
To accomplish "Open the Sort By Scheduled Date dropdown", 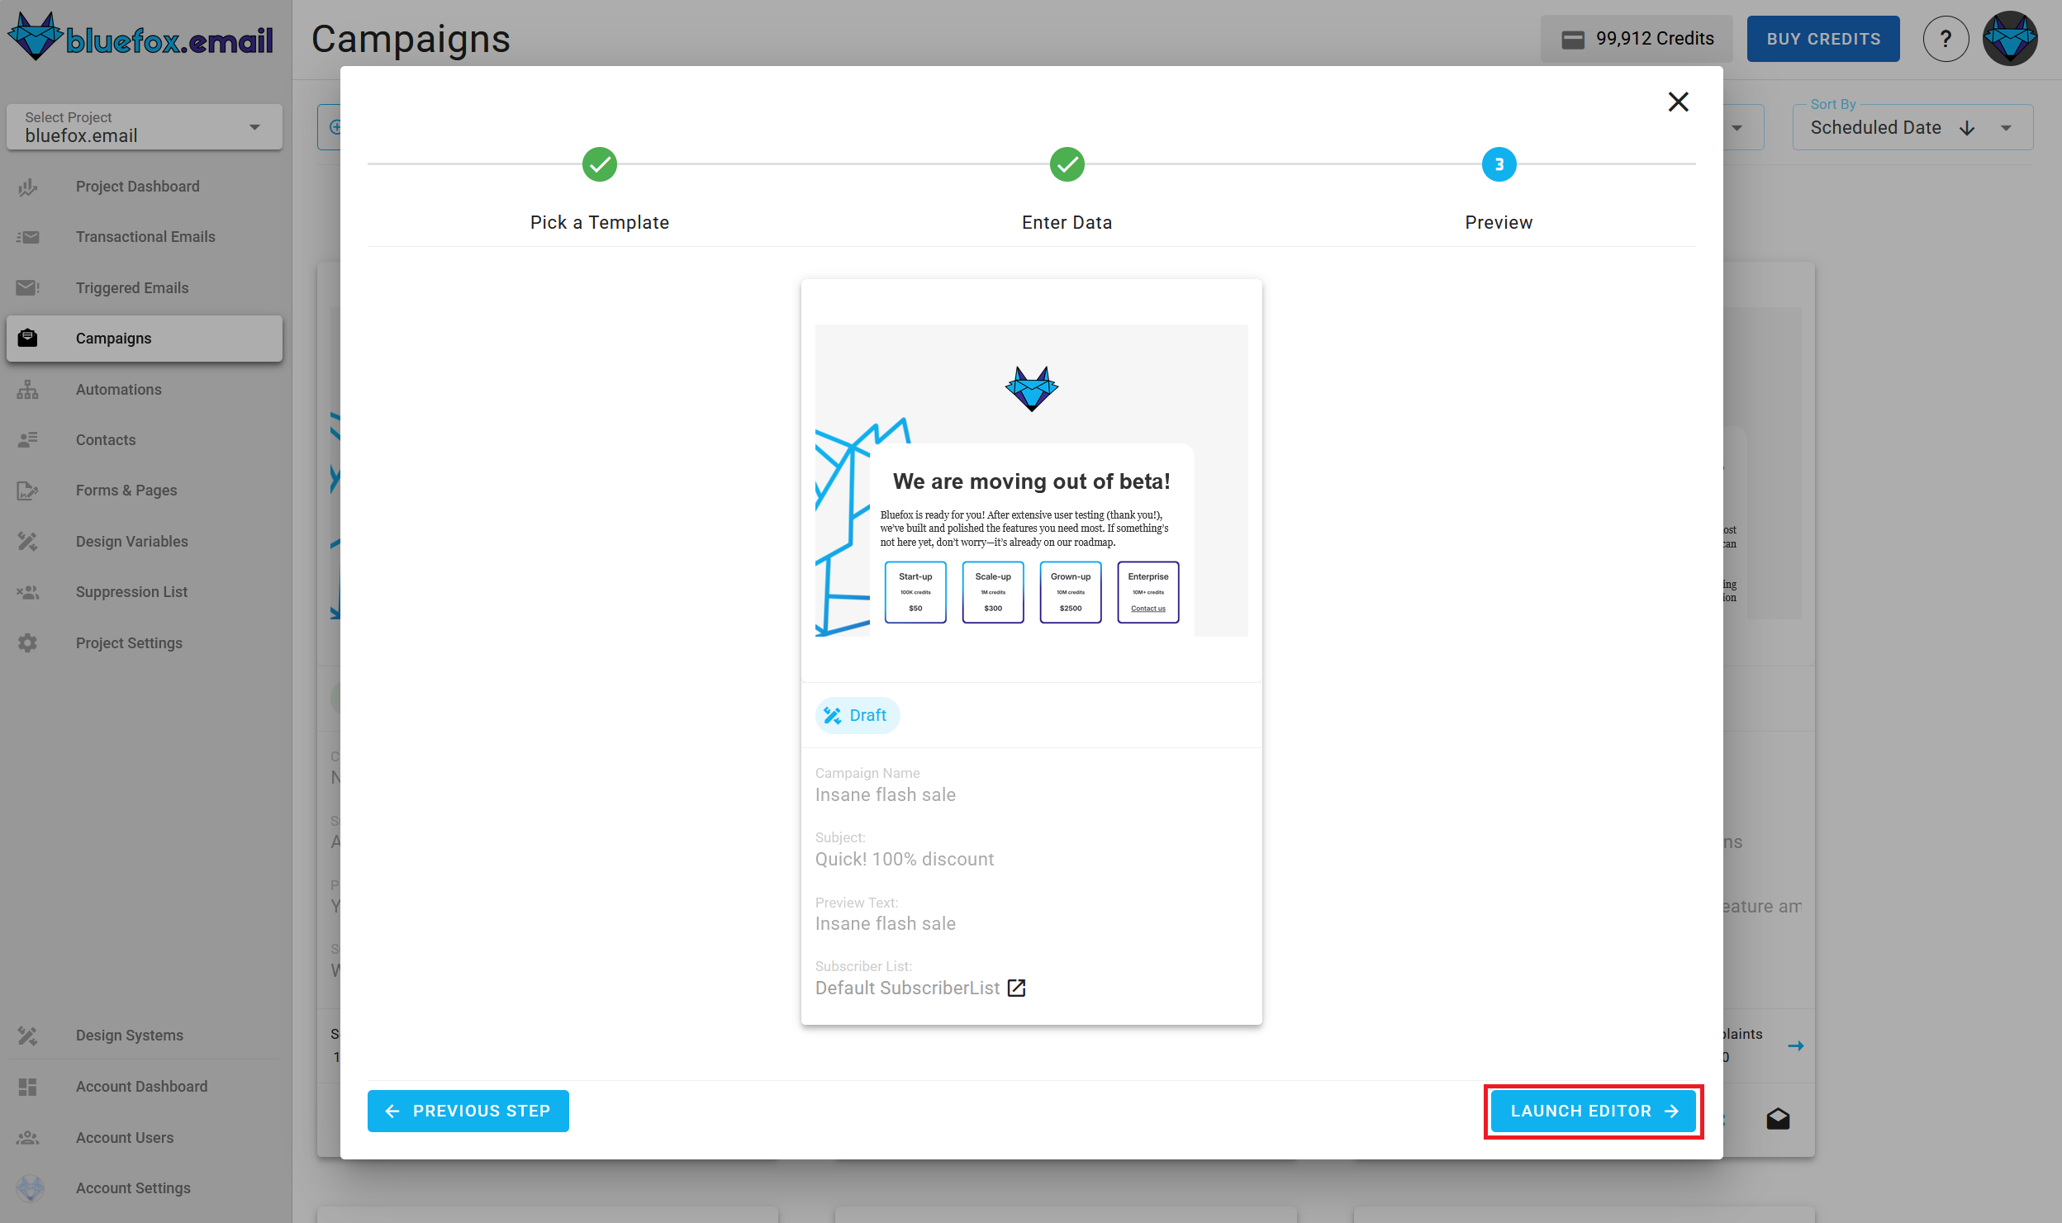I will [1912, 127].
